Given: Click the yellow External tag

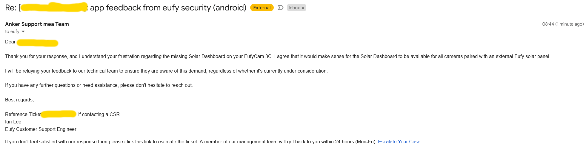Looking at the screenshot, I should [262, 8].
